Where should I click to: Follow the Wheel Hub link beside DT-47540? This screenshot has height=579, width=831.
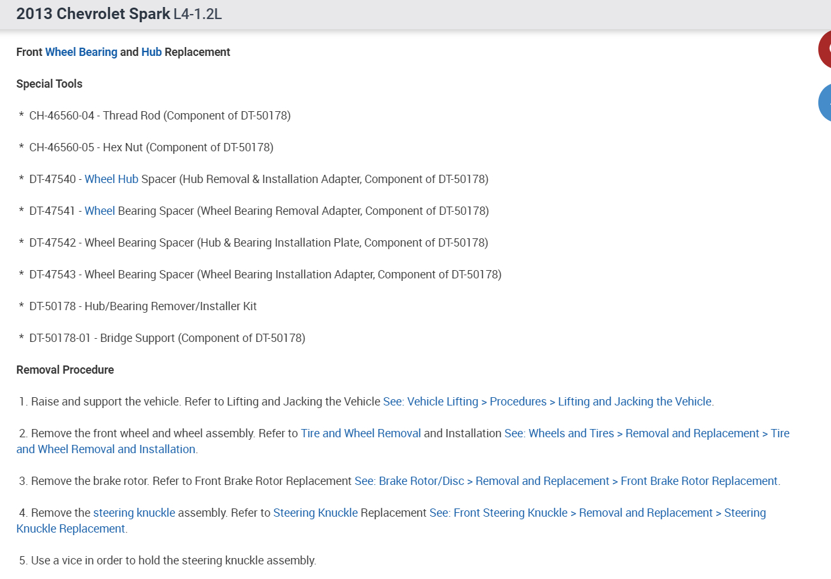coord(111,179)
